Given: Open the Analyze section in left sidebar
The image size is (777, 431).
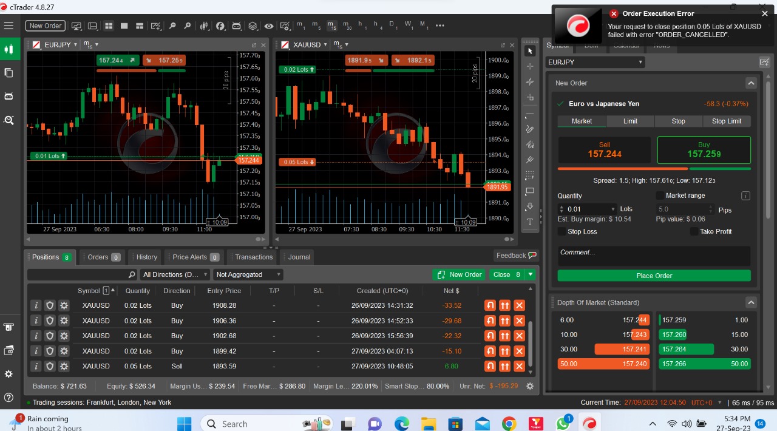Looking at the screenshot, I should point(8,120).
